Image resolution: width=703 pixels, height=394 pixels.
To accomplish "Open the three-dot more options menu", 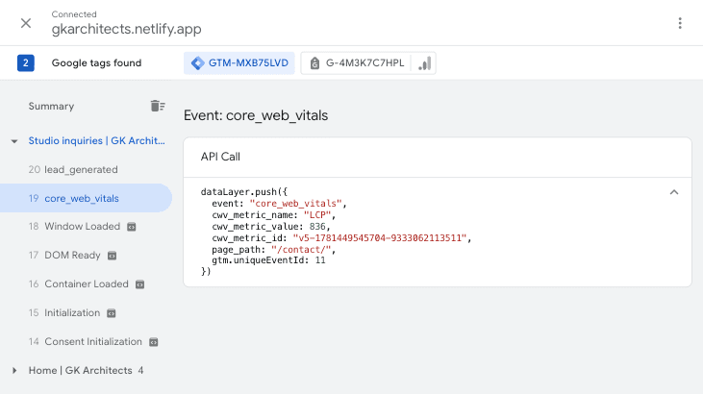I will click(x=680, y=23).
